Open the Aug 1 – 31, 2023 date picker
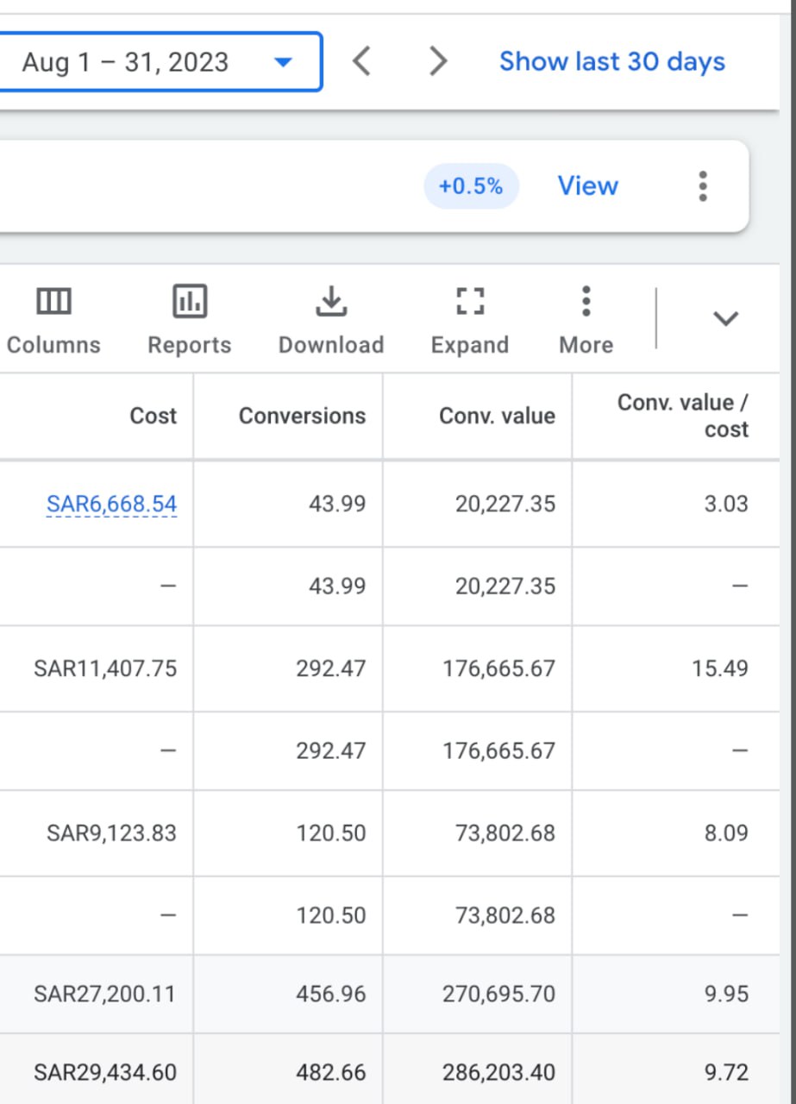 [x=160, y=62]
